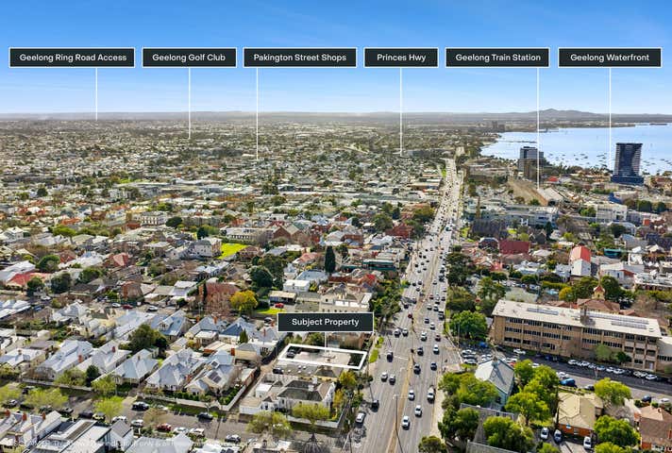Click the line under Geelong Train Station label
The width and height of the screenshot is (672, 453).
tap(538, 123)
